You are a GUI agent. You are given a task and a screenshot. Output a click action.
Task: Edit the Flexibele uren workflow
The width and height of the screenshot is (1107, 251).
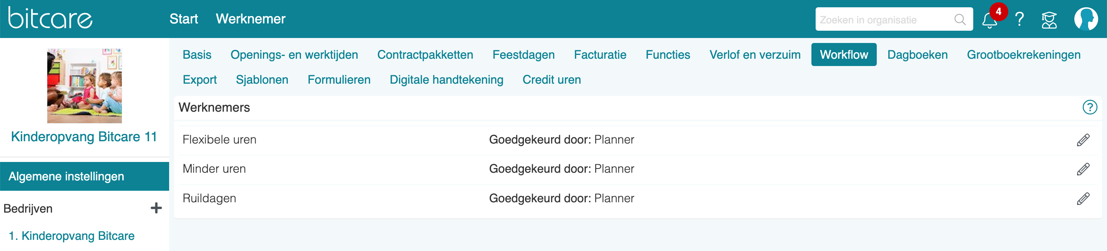[1083, 140]
